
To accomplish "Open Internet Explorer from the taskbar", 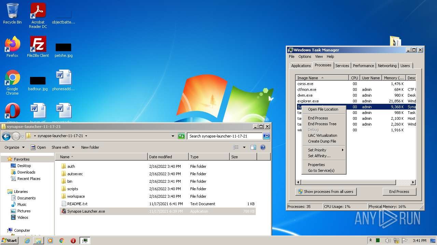I will pyautogui.click(x=27, y=241).
